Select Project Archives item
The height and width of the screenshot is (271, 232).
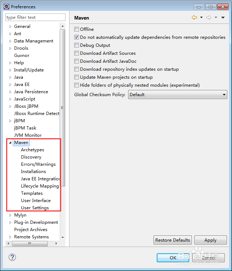click(x=31, y=230)
